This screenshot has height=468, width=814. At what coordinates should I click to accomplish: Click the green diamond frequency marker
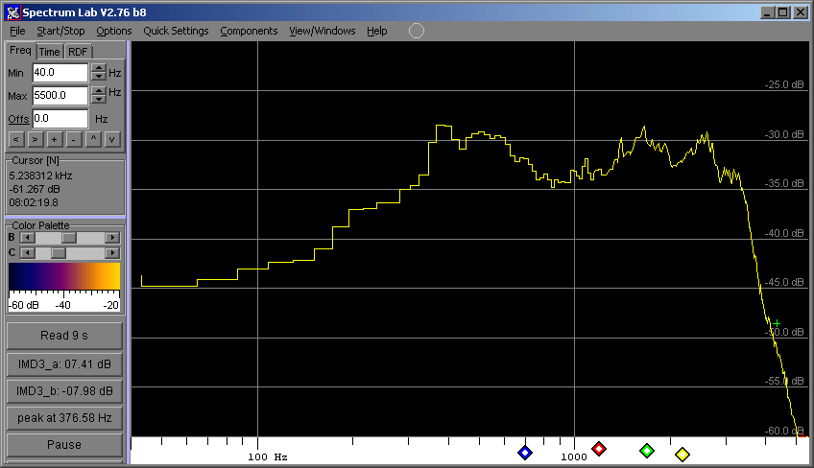click(647, 451)
